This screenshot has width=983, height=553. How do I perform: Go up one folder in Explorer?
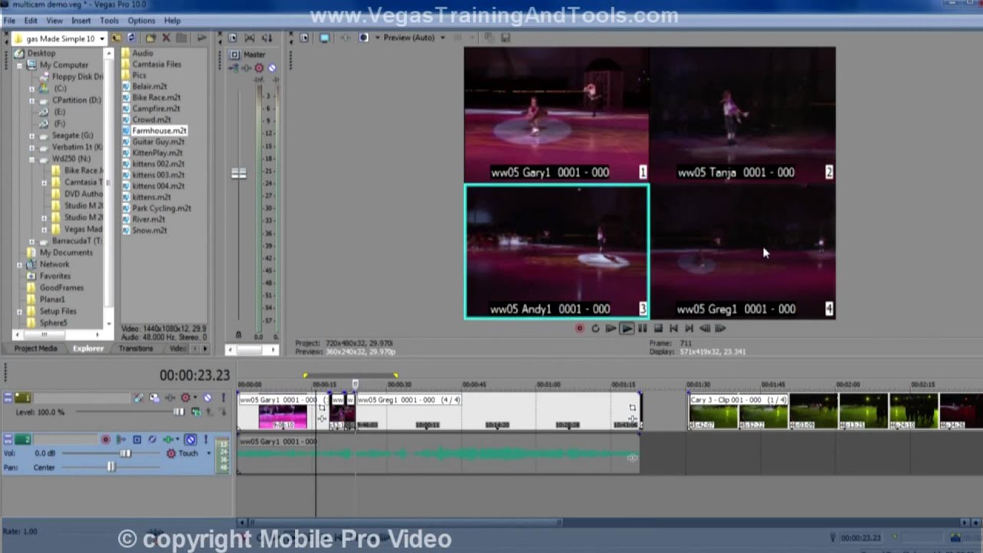pyautogui.click(x=116, y=38)
